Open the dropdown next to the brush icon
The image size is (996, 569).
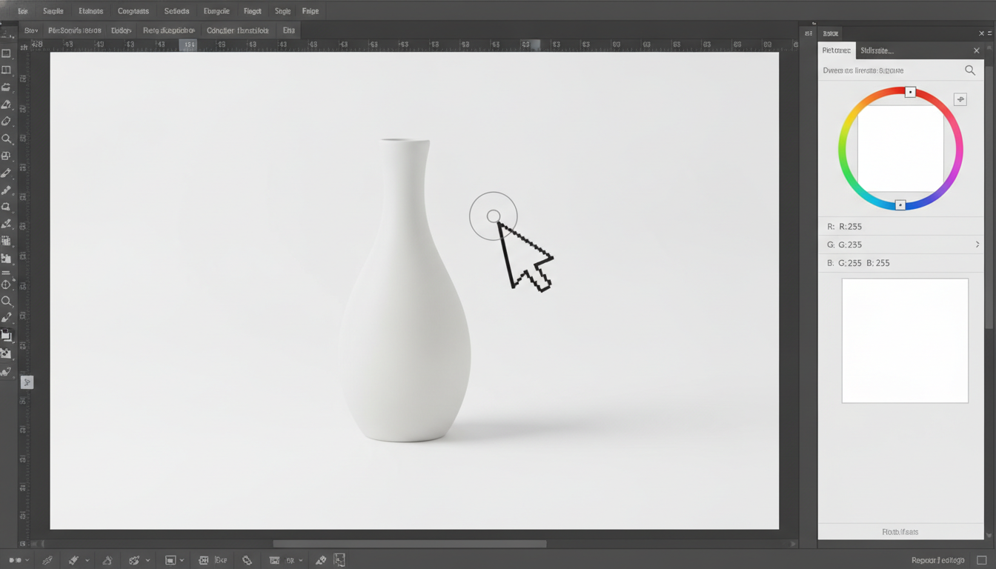pos(87,561)
